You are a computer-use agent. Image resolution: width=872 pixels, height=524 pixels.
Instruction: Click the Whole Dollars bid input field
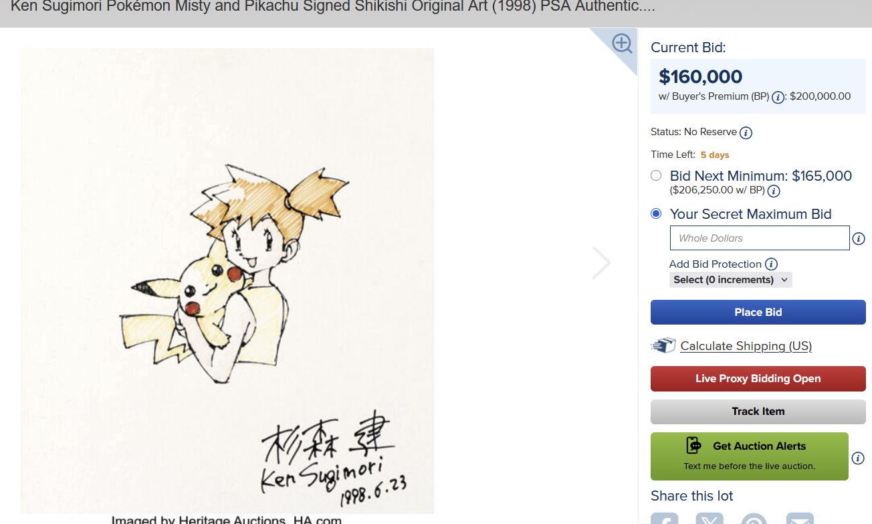[x=759, y=238]
